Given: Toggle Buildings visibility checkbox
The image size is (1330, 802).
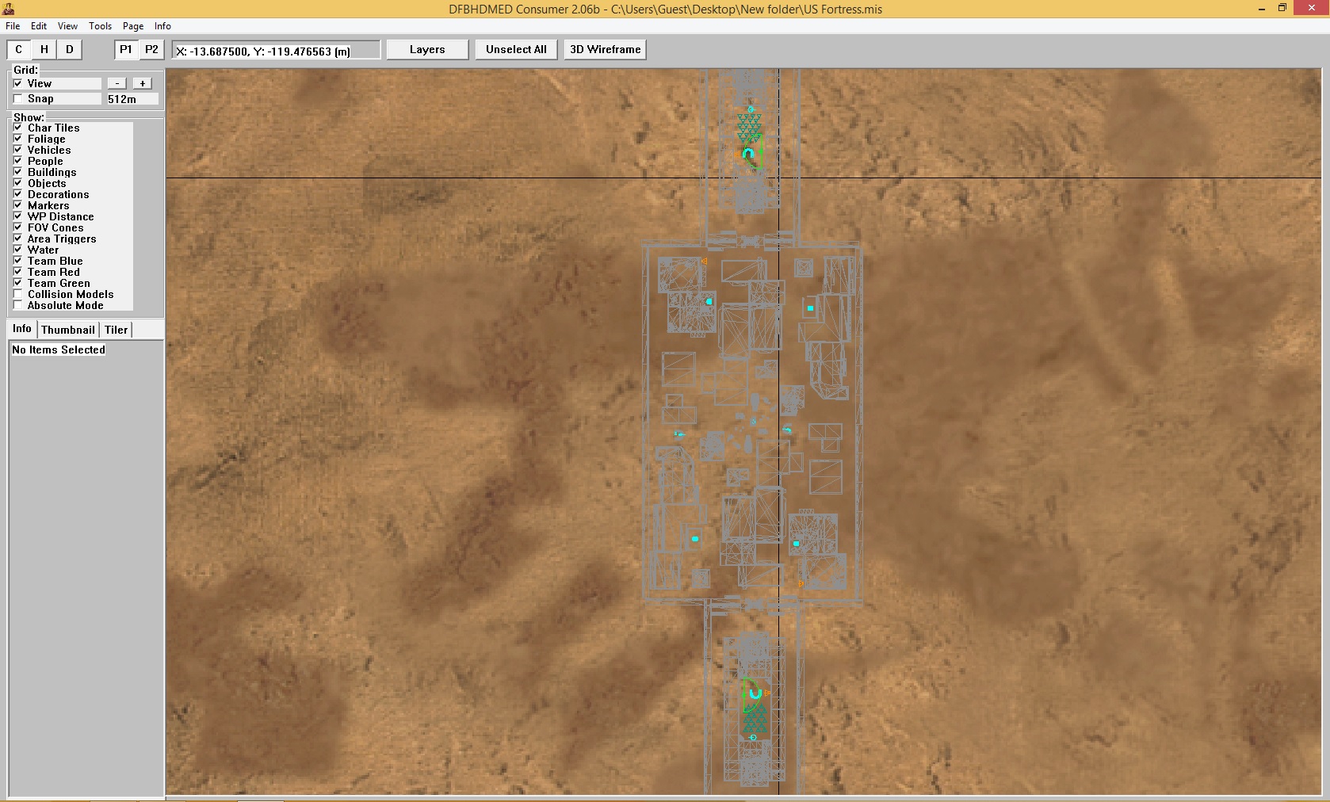Looking at the screenshot, I should [17, 172].
